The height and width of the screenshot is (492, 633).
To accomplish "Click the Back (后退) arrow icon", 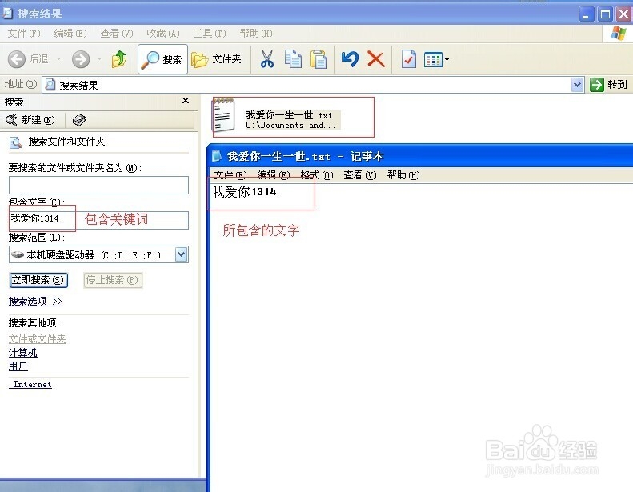I will [x=17, y=59].
